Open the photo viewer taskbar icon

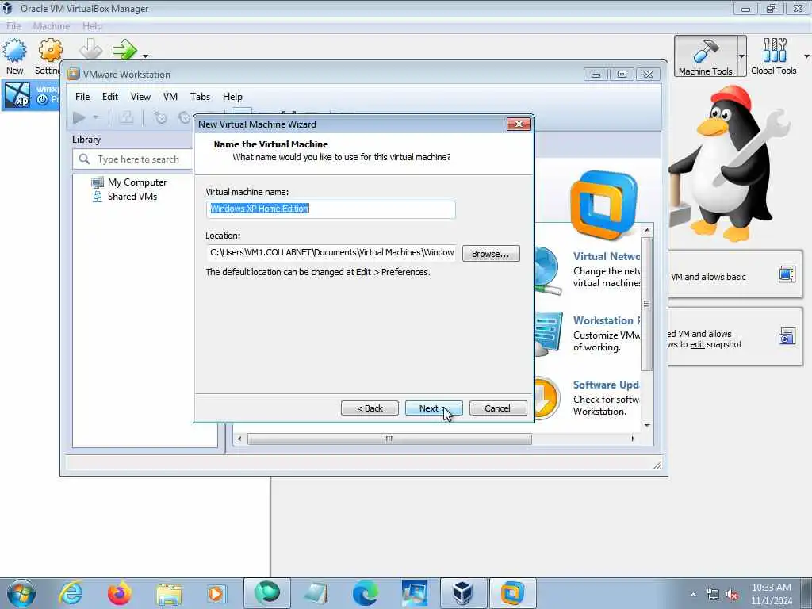pos(414,593)
